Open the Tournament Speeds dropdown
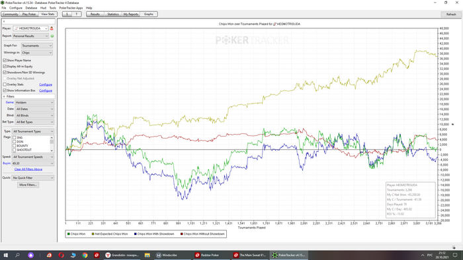Image resolution: width=463 pixels, height=260 pixels. click(x=33, y=157)
